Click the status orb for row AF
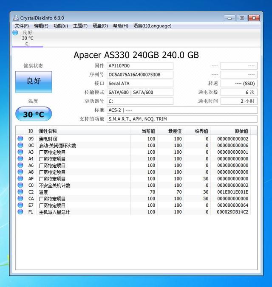Image resolution: width=272 pixels, height=287 pixels. 20,178
